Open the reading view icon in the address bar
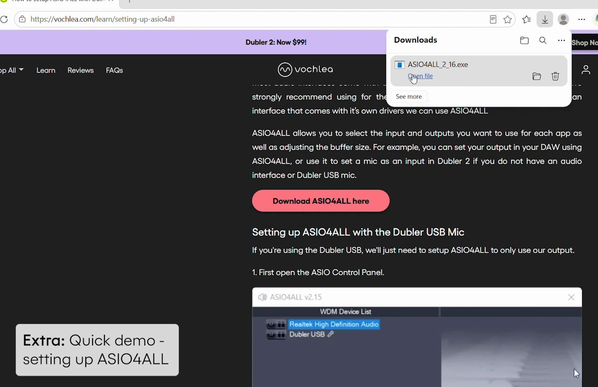Image resolution: width=598 pixels, height=387 pixels. (493, 19)
